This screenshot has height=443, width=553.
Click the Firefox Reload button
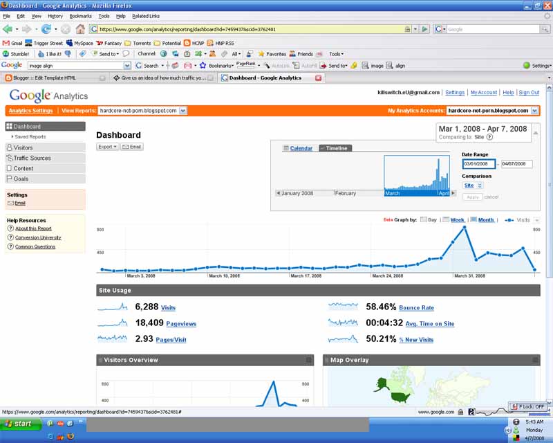pyautogui.click(x=46, y=29)
